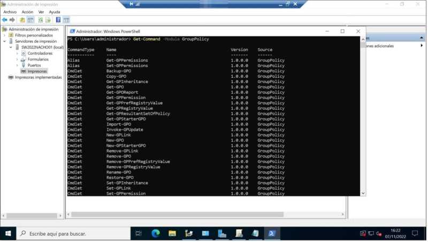Click the Backup-GPO row name
The image size is (428, 242).
tap(118, 71)
